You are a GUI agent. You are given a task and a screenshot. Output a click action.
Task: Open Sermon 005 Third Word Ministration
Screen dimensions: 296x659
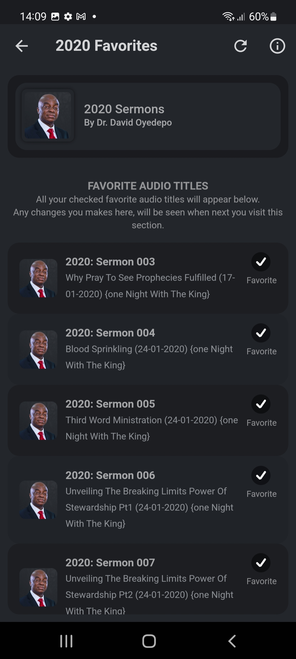[151, 420]
